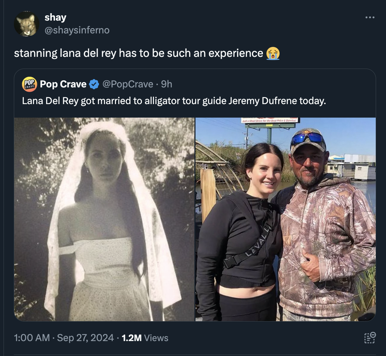The width and height of the screenshot is (386, 356).
Task: View post engagements via bottom-right icon
Action: [369, 338]
